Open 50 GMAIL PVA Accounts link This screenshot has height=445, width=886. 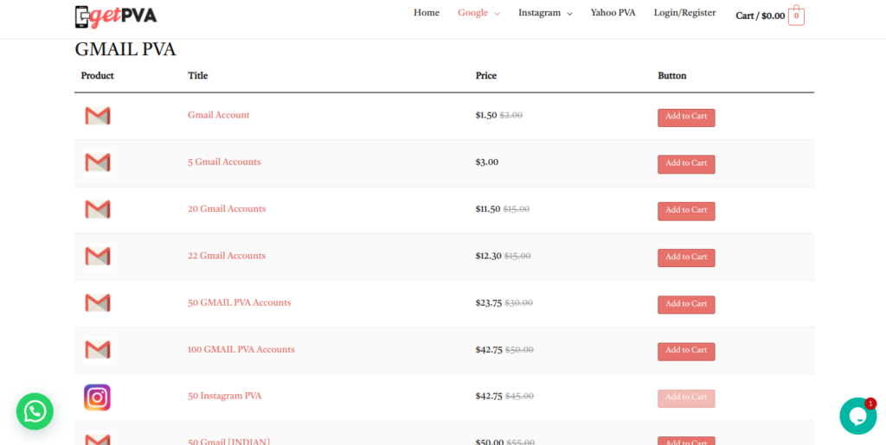click(x=240, y=302)
